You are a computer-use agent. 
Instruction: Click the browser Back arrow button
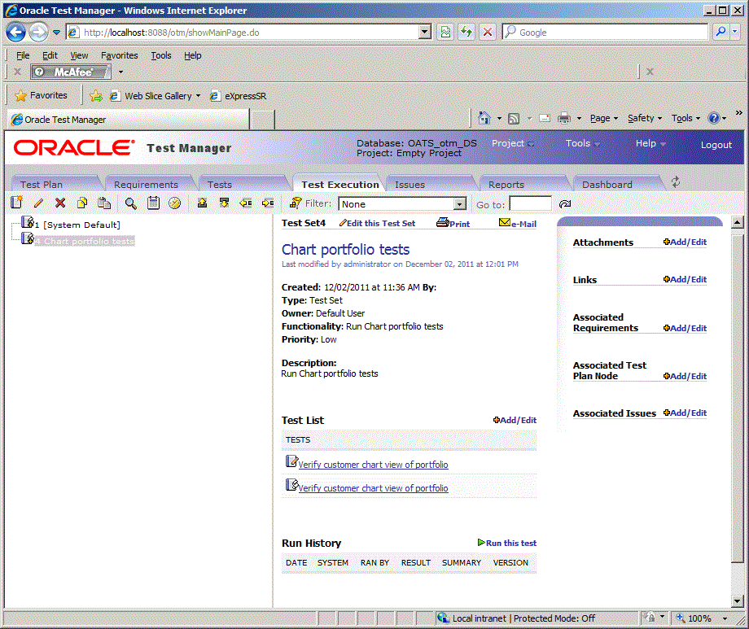16,33
